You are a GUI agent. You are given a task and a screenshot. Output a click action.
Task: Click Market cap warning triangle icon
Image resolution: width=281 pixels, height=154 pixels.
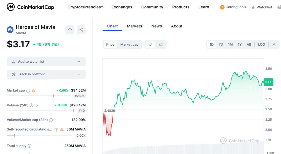(x=33, y=90)
